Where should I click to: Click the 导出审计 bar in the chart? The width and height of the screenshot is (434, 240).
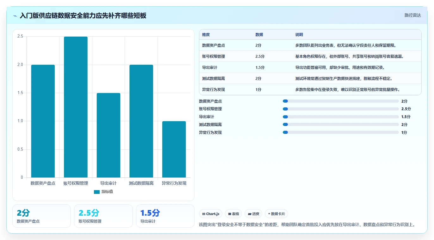click(x=108, y=135)
